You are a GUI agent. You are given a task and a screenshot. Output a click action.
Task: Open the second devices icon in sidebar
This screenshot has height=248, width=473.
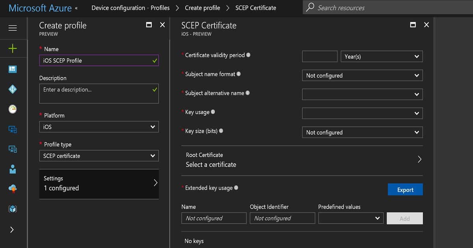point(13,149)
